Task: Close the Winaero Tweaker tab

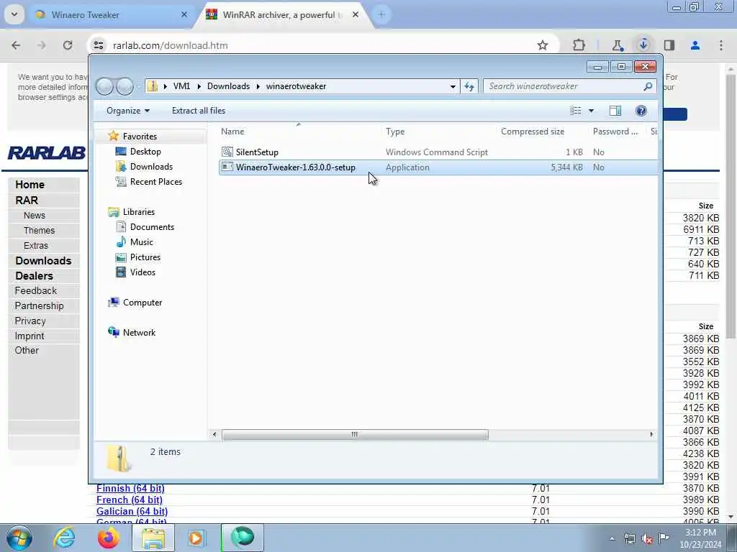Action: tap(184, 15)
